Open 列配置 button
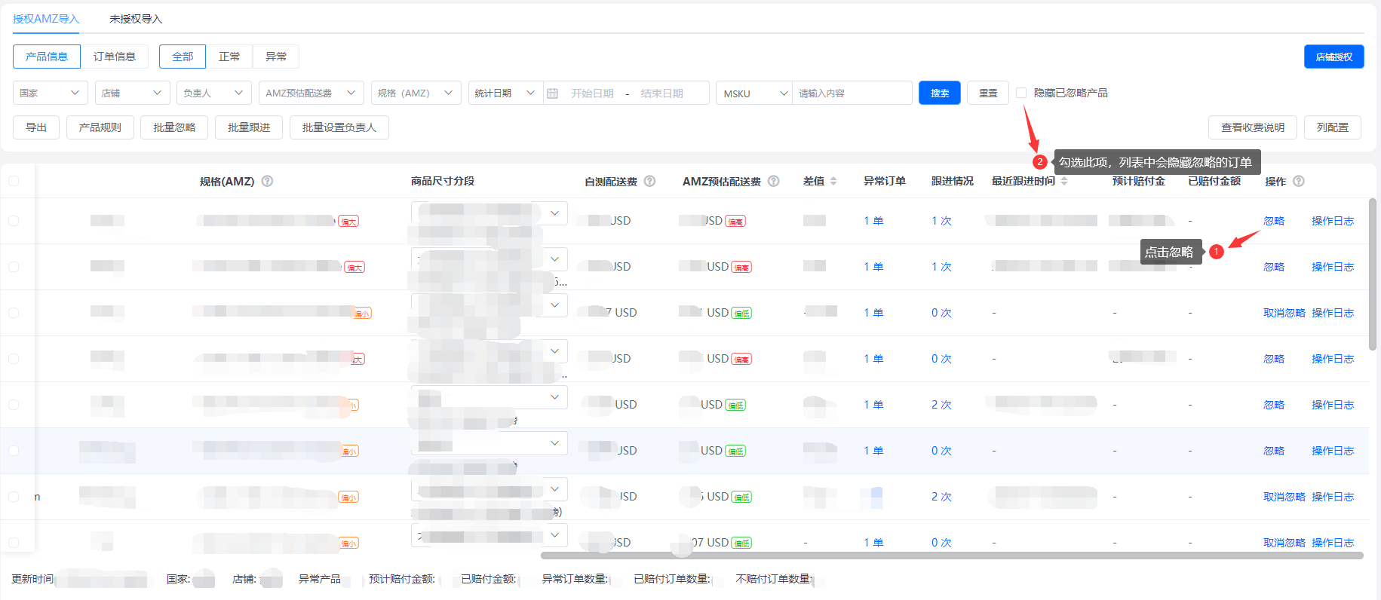 pos(1333,127)
